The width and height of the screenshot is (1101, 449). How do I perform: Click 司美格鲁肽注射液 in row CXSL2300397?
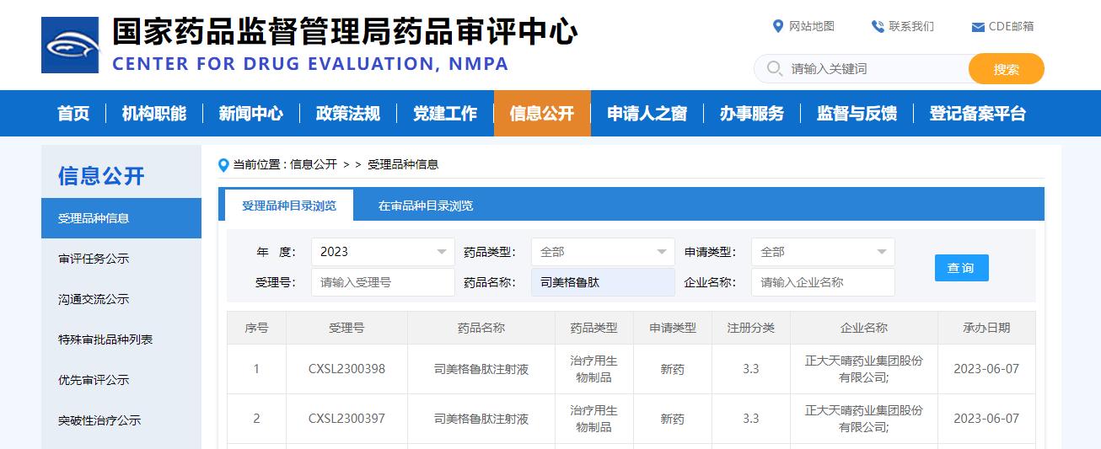481,419
